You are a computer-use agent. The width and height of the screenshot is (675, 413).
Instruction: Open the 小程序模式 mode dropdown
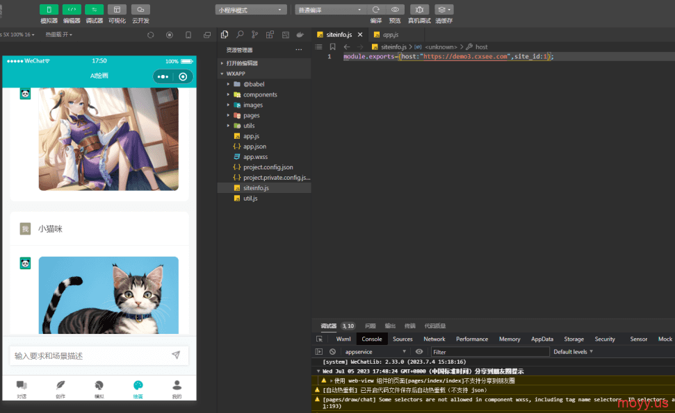pyautogui.click(x=251, y=10)
